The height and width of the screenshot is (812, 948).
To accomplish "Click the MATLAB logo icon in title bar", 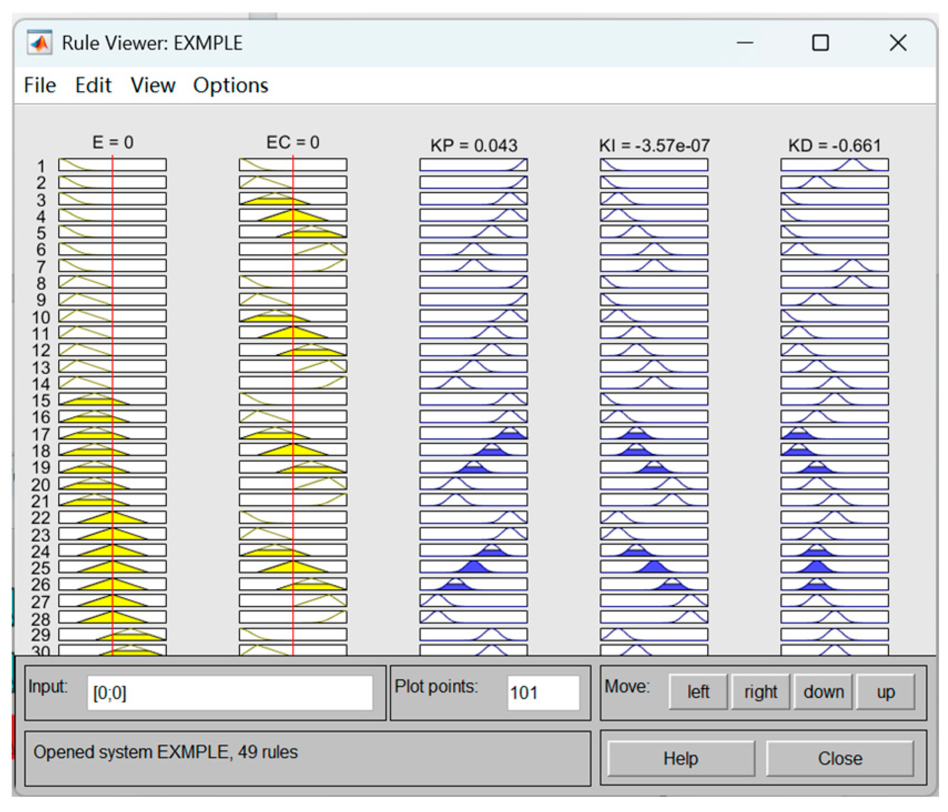I will [40, 43].
